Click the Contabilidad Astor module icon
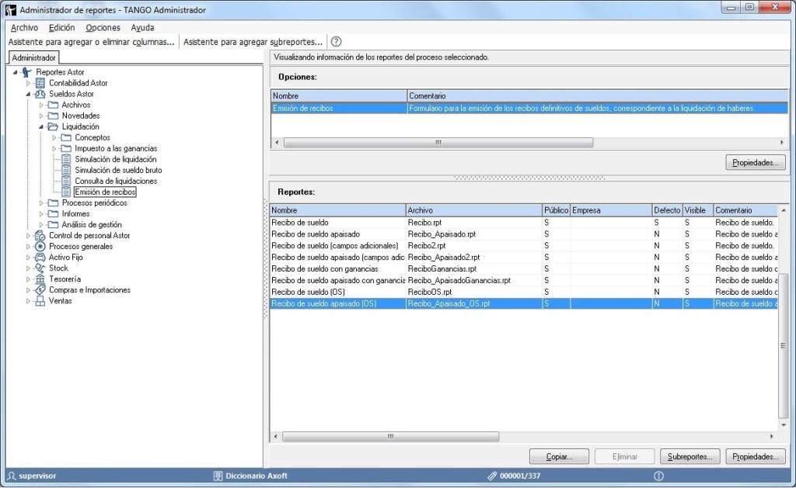The height and width of the screenshot is (488, 796). pyautogui.click(x=40, y=83)
